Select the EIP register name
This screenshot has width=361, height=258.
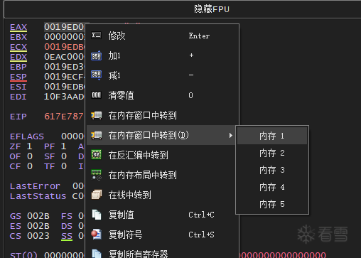18,117
